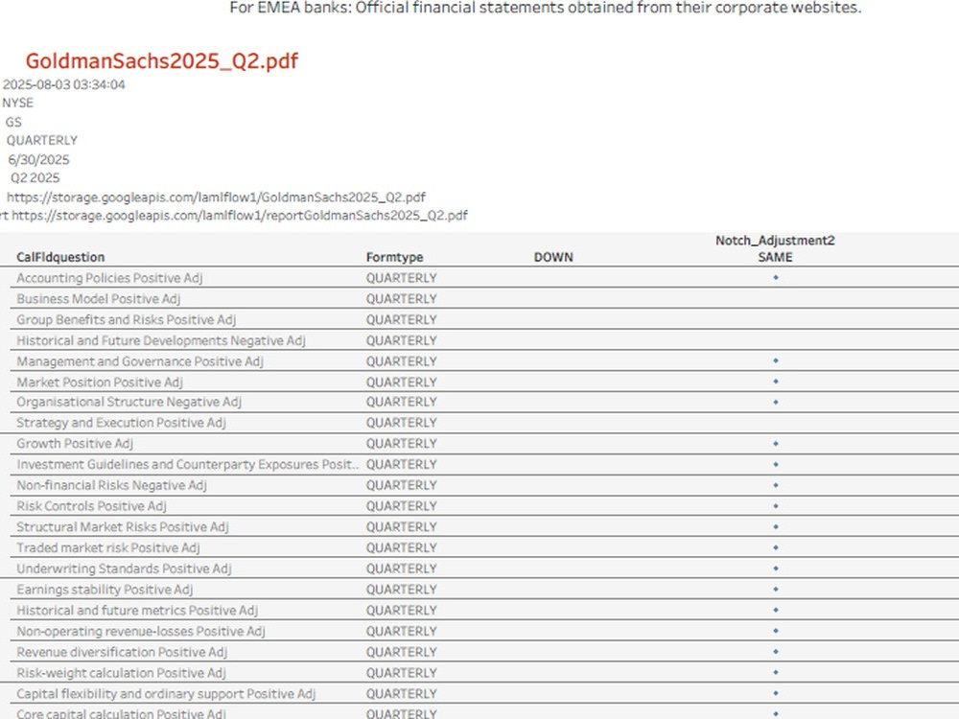Click the Growth Positive Adj SAME mark
The width and height of the screenshot is (959, 719).
776,444
